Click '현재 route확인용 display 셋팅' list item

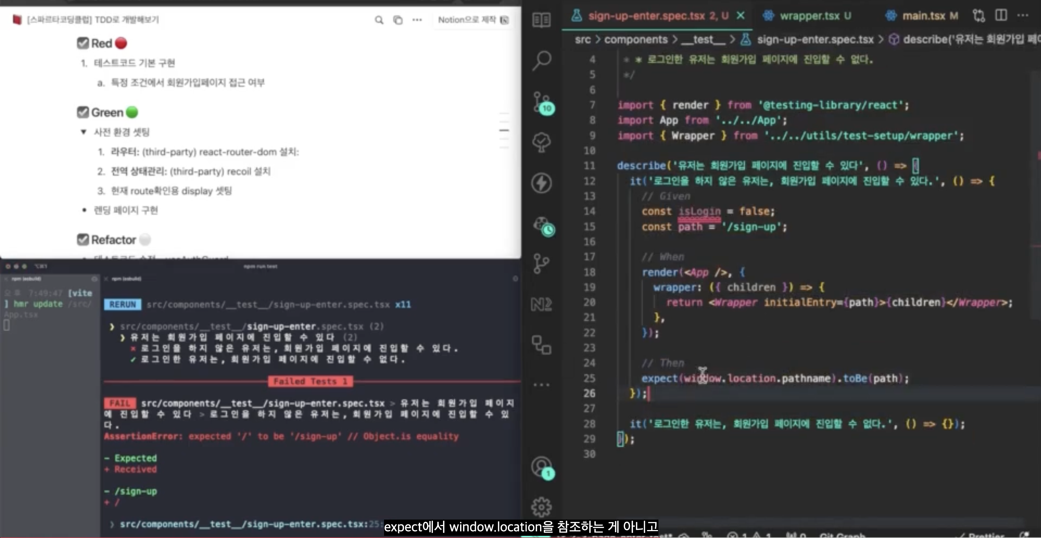[x=171, y=191]
